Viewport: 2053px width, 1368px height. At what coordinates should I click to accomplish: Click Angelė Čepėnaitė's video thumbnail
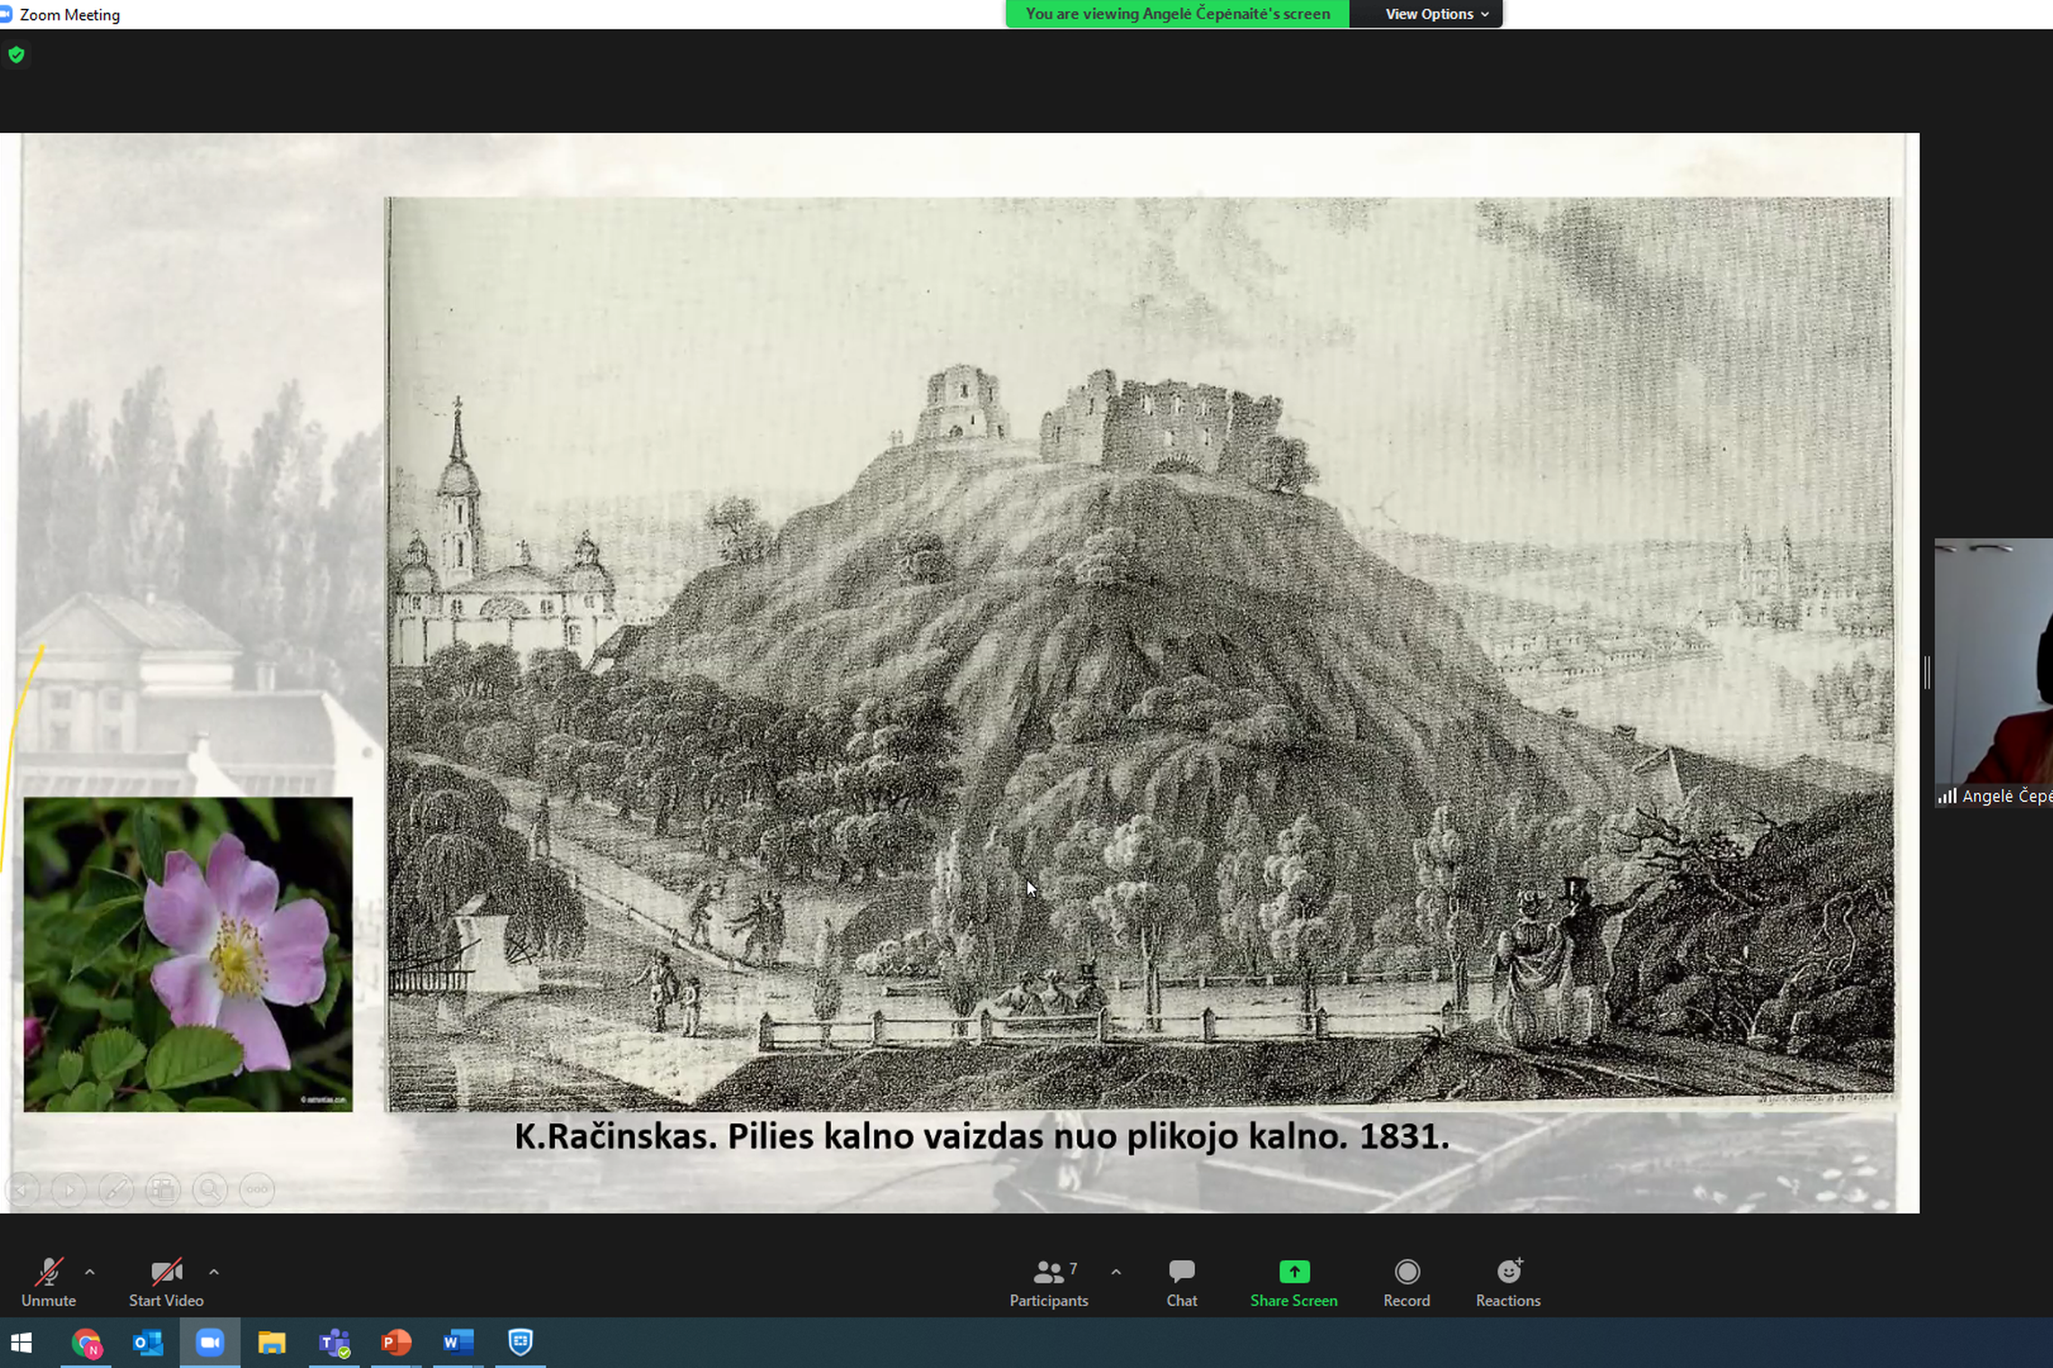coord(1994,672)
